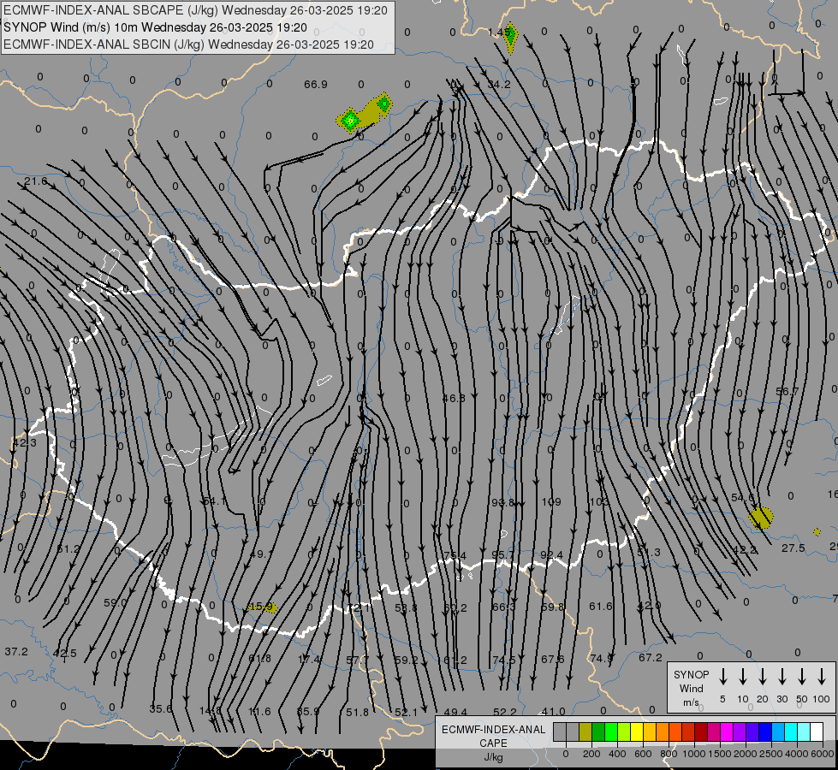Click the map value 41.0
The image size is (838, 770).
553,712
